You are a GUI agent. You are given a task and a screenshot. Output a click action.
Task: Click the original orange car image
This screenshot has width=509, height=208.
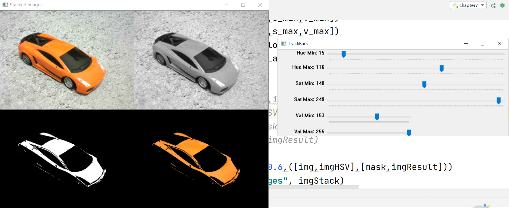click(x=67, y=60)
